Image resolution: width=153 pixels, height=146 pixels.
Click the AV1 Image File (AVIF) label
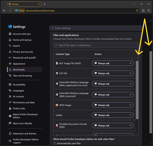pyautogui.click(x=70, y=63)
